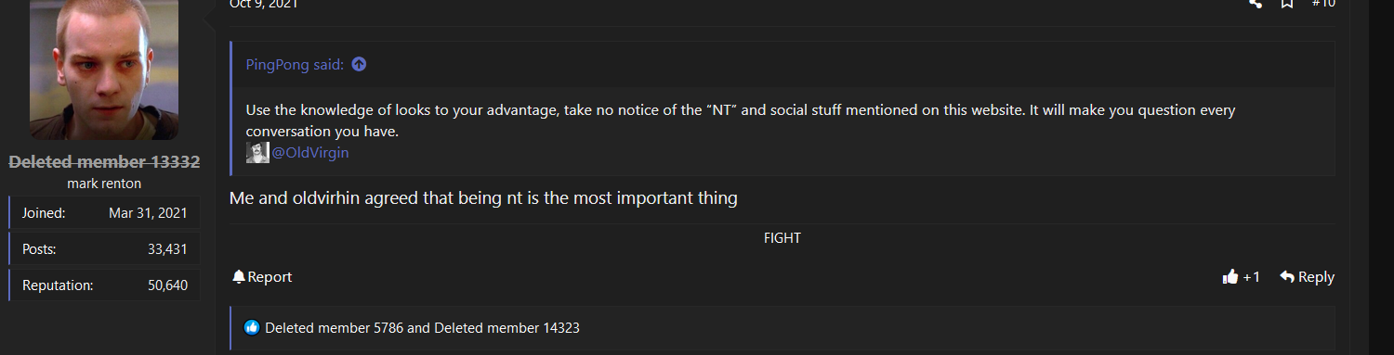1394x355 pixels.
Task: Like the post using thumbs-up +1
Action: point(1242,277)
